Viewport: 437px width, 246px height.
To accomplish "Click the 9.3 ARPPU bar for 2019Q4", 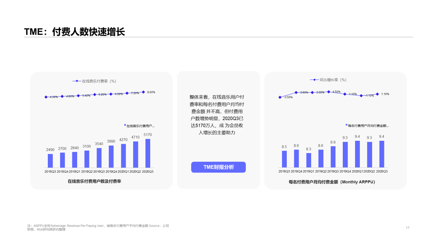I will 345,155.
